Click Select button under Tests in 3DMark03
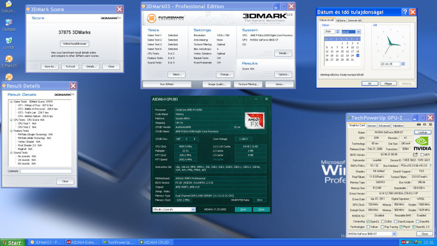The image size is (437, 246). click(x=177, y=74)
